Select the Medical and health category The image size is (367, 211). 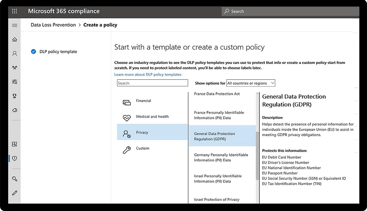(152, 117)
